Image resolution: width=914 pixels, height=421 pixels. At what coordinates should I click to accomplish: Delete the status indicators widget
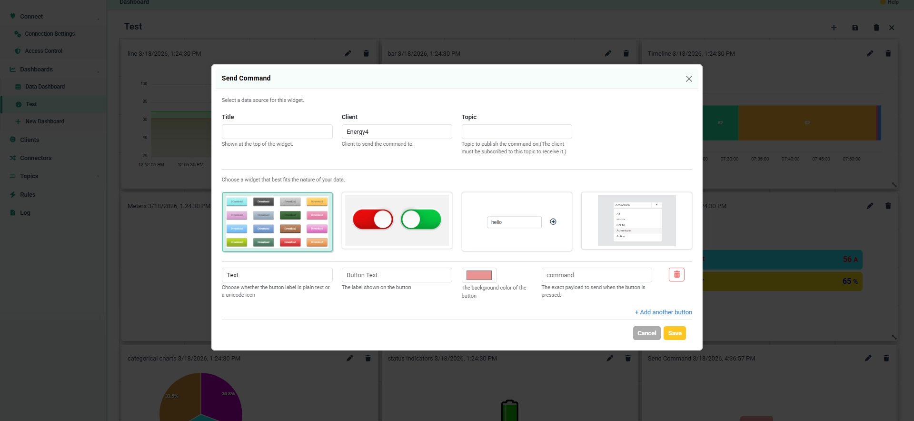coord(628,358)
